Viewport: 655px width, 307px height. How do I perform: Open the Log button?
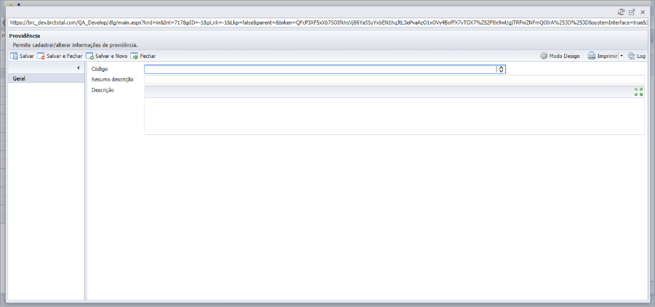pyautogui.click(x=637, y=56)
